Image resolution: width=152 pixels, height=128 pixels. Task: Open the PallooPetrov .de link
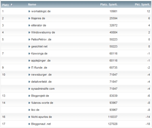coord(41,39)
